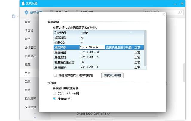Click the 恢复默认热键 button
This screenshot has height=121, width=191.
pos(112,75)
